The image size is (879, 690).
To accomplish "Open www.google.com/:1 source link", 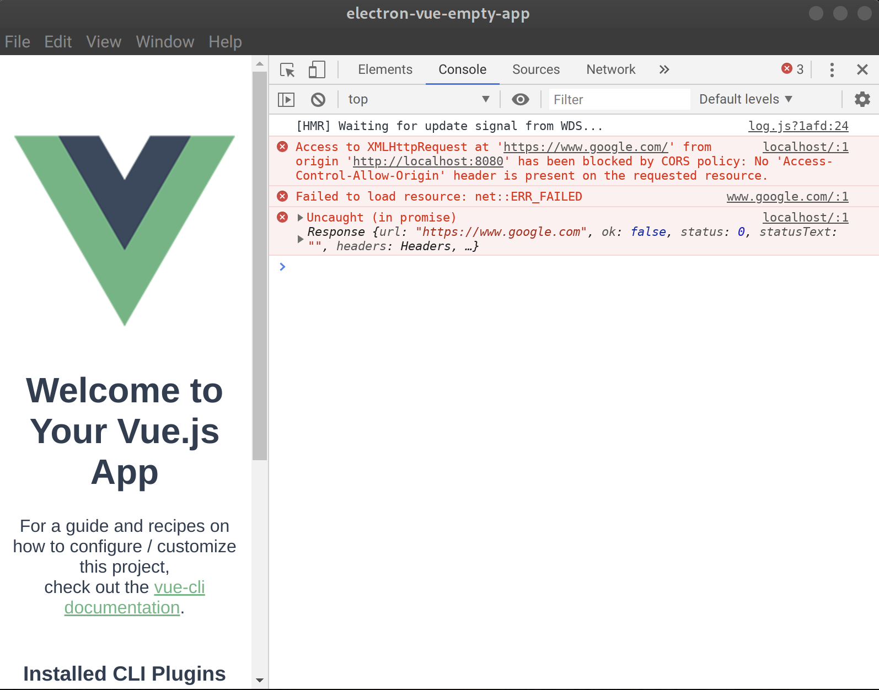I will tap(787, 197).
